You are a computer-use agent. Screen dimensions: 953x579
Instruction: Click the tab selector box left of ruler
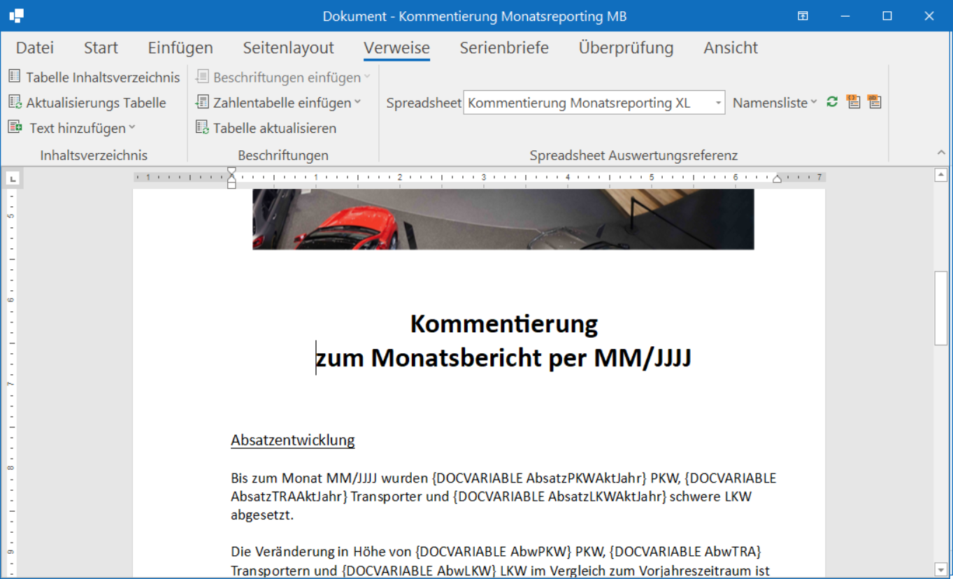[12, 180]
